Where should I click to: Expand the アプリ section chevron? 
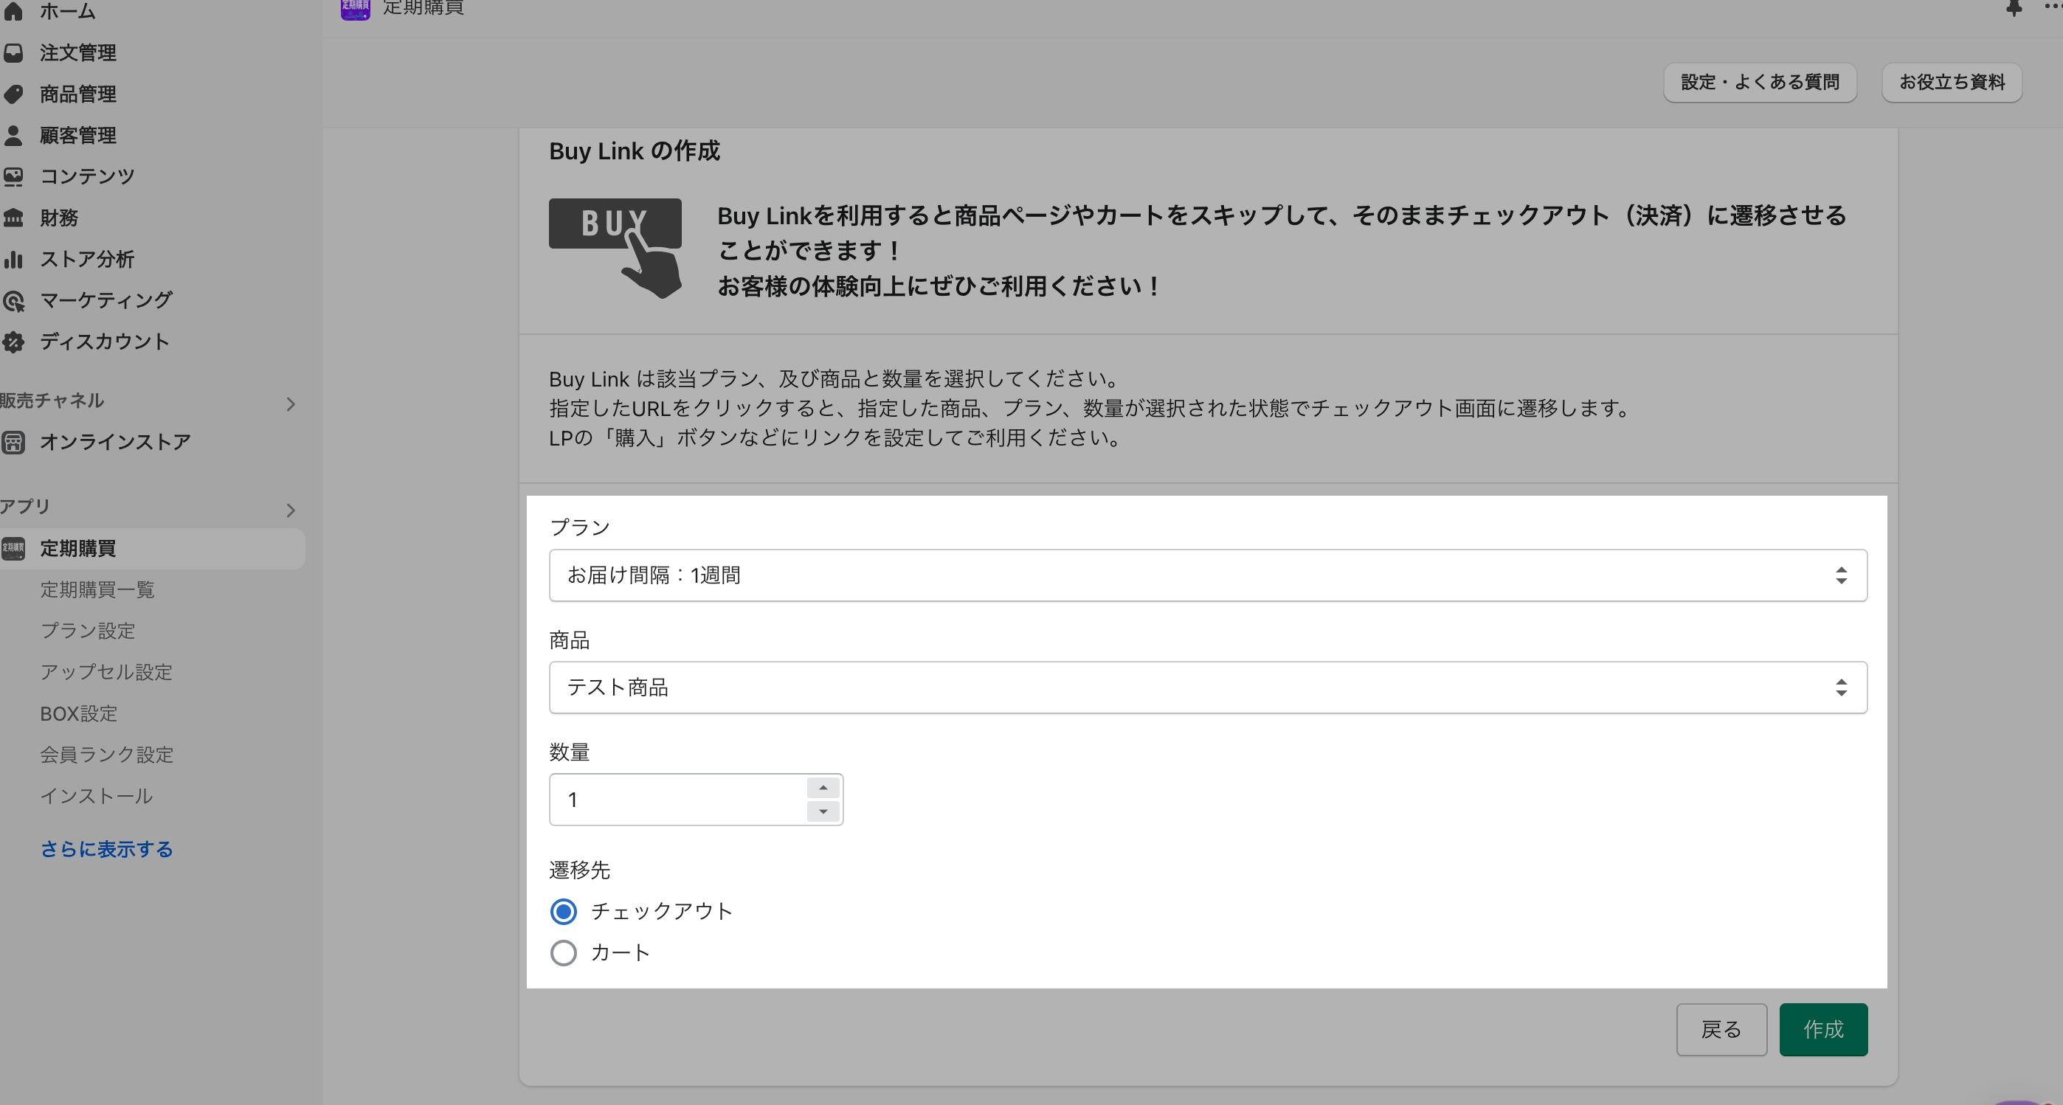coord(291,510)
